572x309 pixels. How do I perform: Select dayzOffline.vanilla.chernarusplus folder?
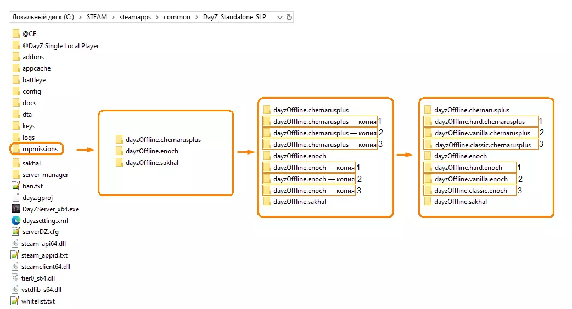tap(481, 133)
